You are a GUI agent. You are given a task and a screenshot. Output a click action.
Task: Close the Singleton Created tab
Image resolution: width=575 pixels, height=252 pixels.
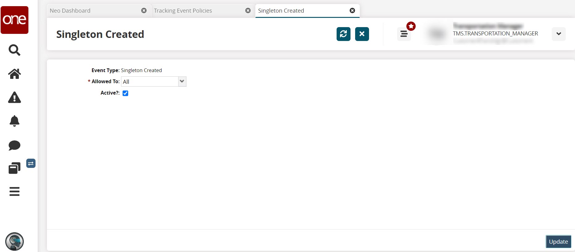pos(352,10)
